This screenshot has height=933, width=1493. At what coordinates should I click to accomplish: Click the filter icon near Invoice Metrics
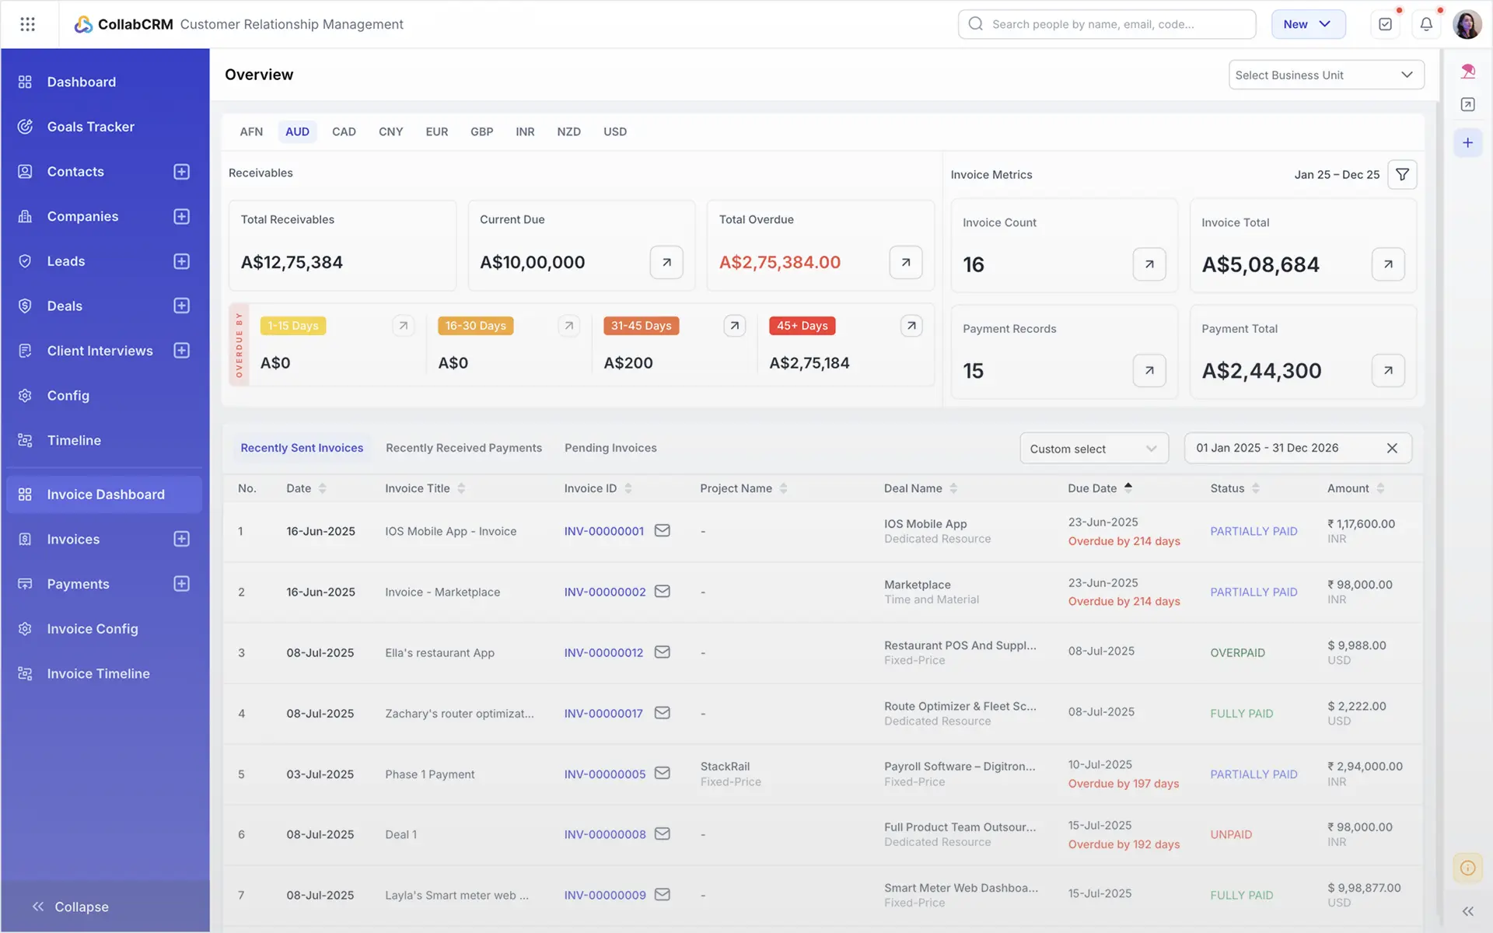[x=1402, y=174]
